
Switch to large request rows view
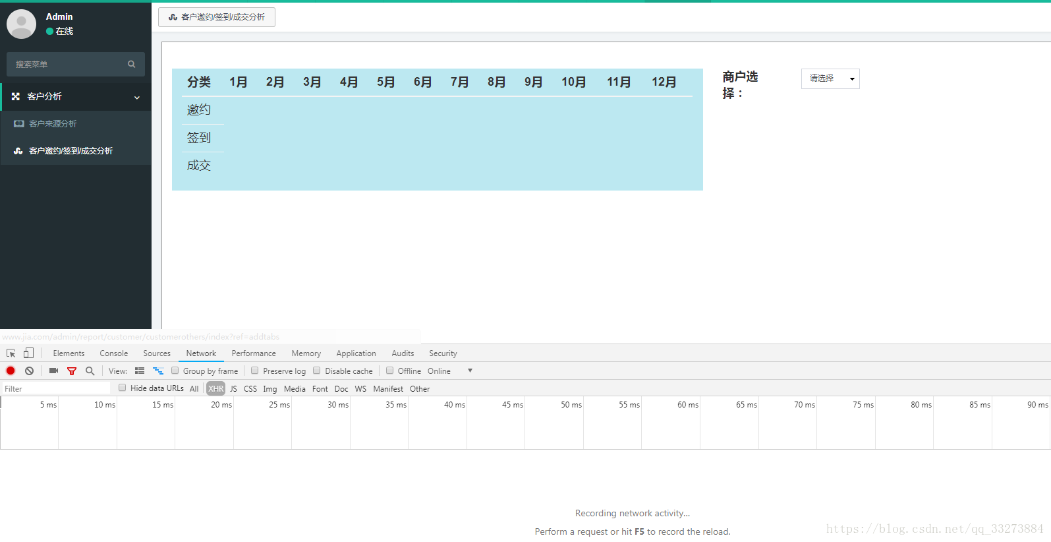point(140,371)
